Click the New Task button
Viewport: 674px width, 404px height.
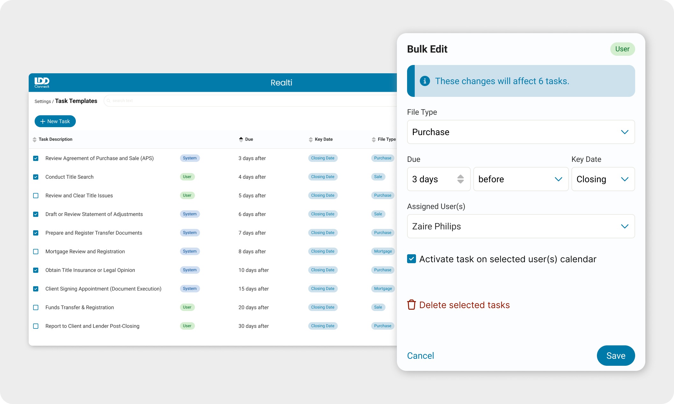(55, 121)
